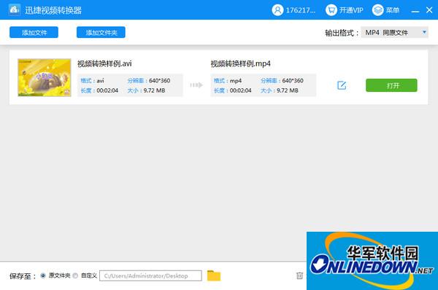The image size is (438, 290).
Task: Expand the 输出格式 MP4 同原文件 dropdown
Action: point(394,33)
